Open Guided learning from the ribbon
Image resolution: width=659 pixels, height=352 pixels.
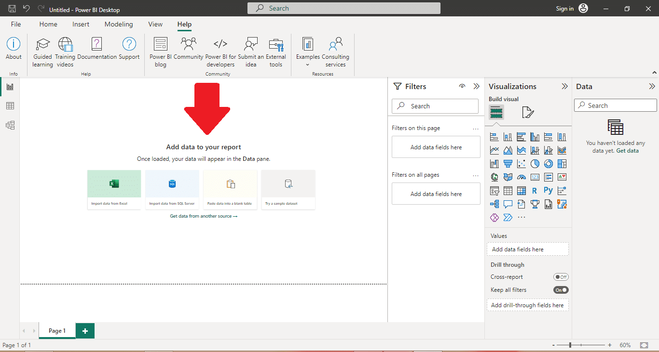pyautogui.click(x=42, y=52)
